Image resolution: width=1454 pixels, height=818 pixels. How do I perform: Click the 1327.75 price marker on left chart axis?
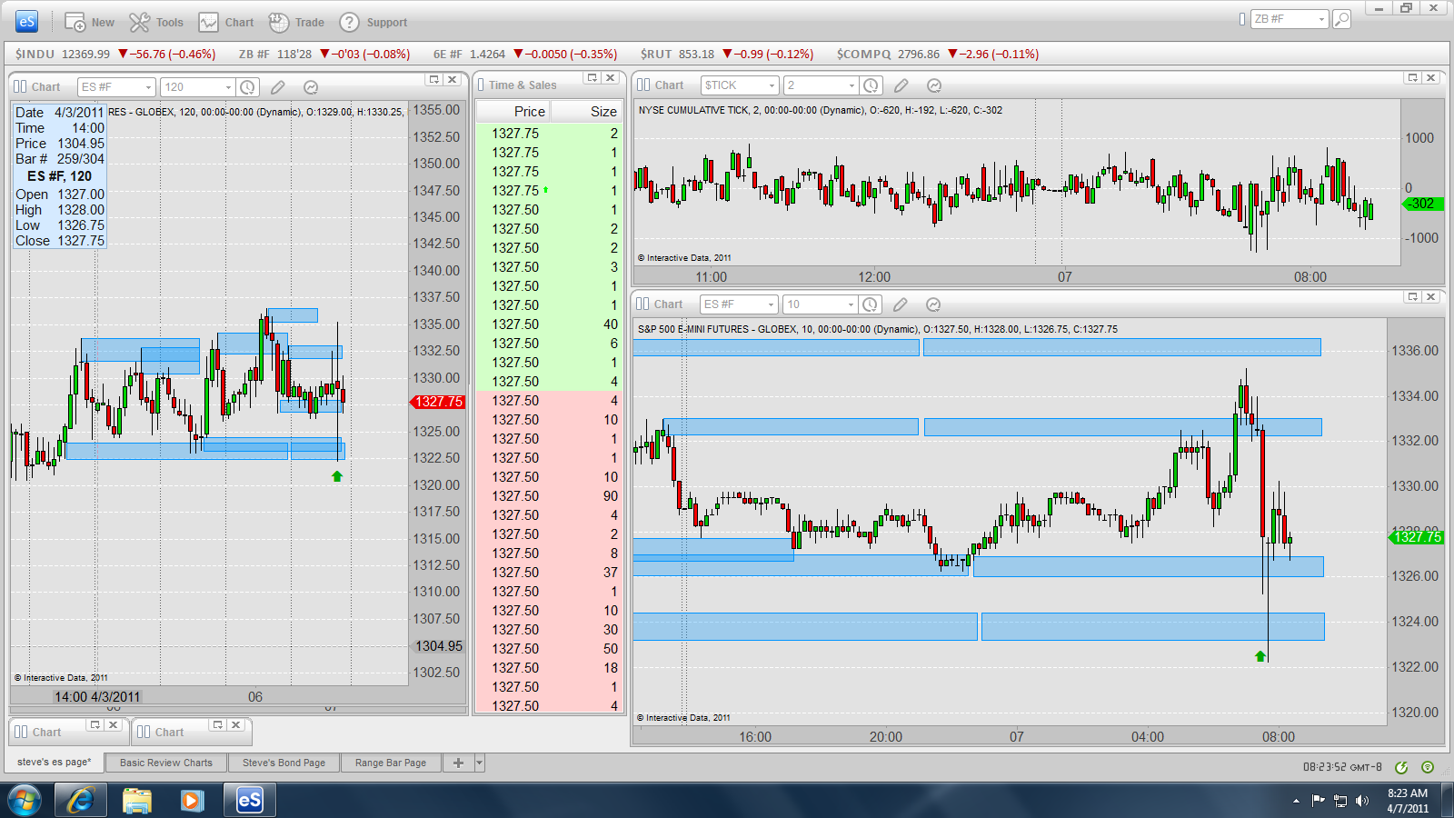click(x=438, y=402)
